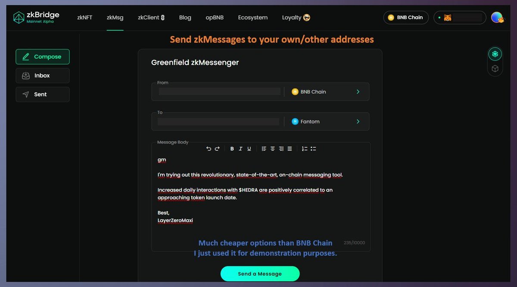
Task: Align message text left
Action: point(264,148)
